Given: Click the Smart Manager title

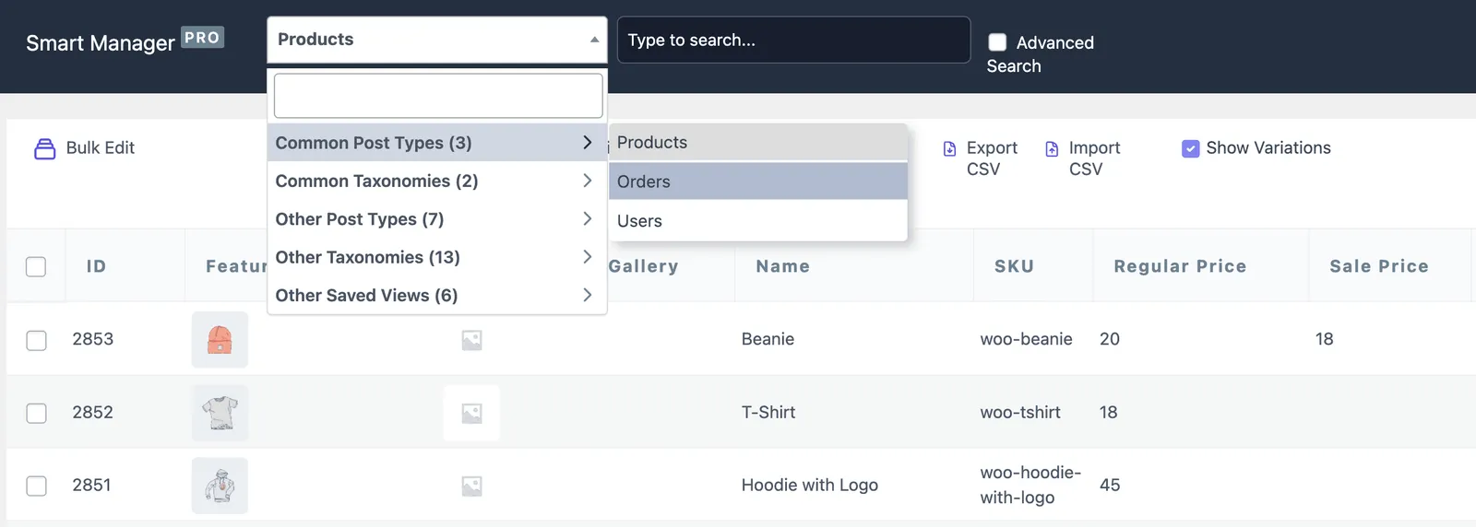Looking at the screenshot, I should pos(101,43).
